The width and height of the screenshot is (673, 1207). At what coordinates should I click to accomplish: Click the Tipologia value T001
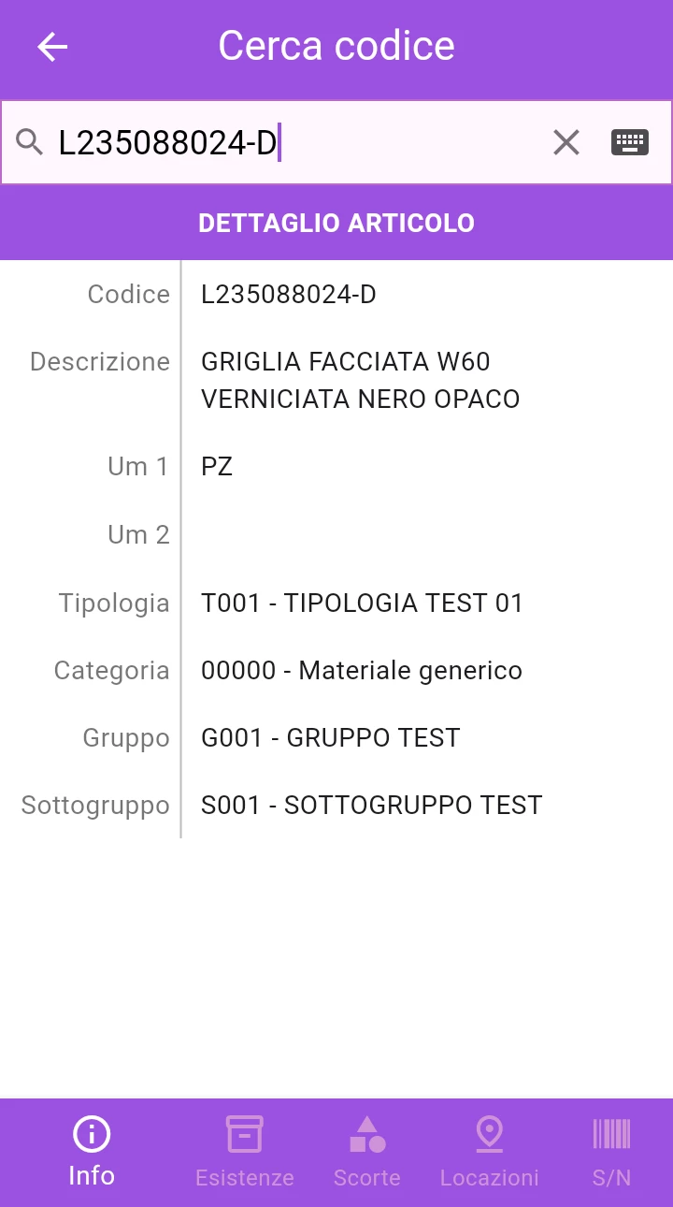point(362,603)
